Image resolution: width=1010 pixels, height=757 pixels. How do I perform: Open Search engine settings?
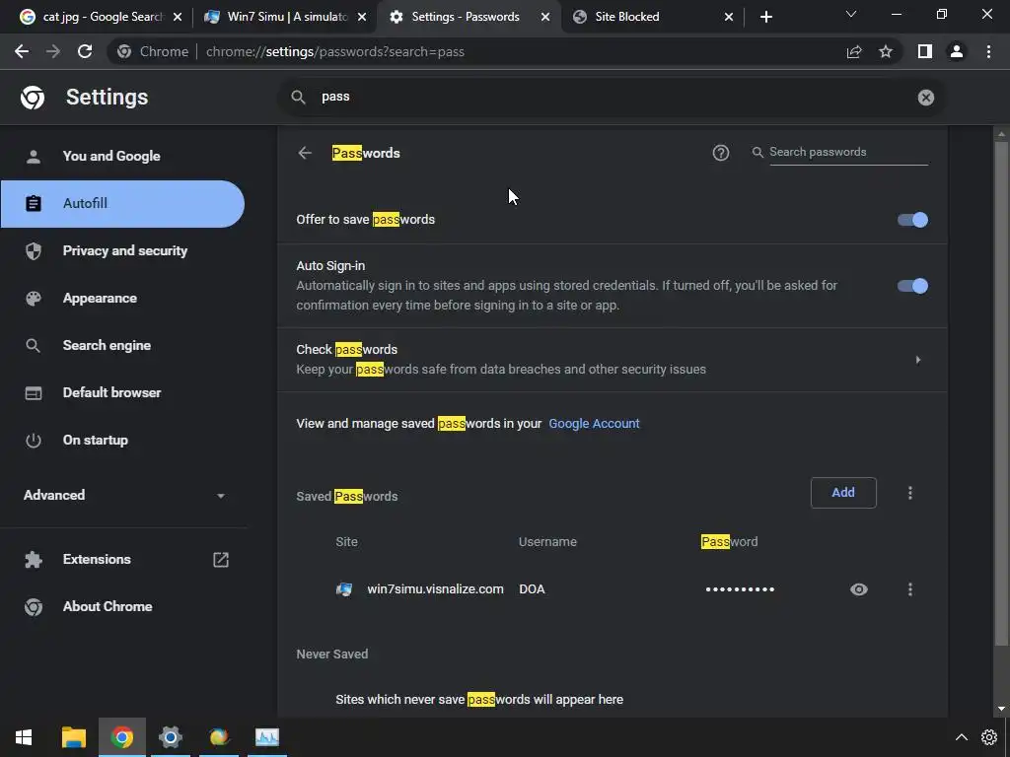[x=123, y=345]
